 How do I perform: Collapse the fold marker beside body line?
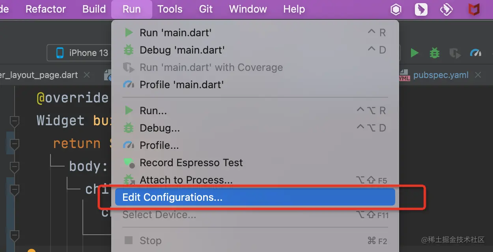[15, 167]
